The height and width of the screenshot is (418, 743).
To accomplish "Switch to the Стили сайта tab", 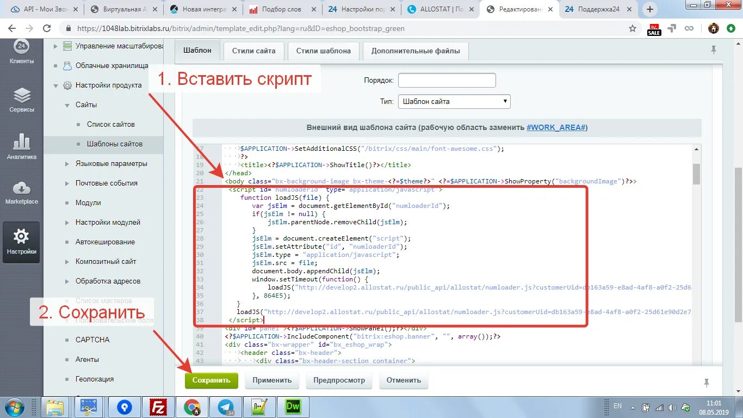I will click(254, 51).
